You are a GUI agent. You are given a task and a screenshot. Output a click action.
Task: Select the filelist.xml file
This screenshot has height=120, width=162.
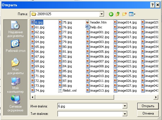click(x=67, y=91)
